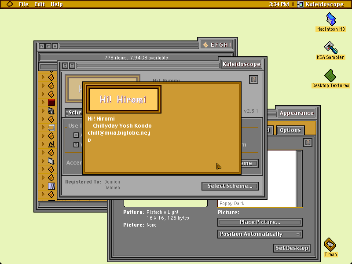Select the partially hidden Scheme tab in Kaleidoscope

(74, 113)
